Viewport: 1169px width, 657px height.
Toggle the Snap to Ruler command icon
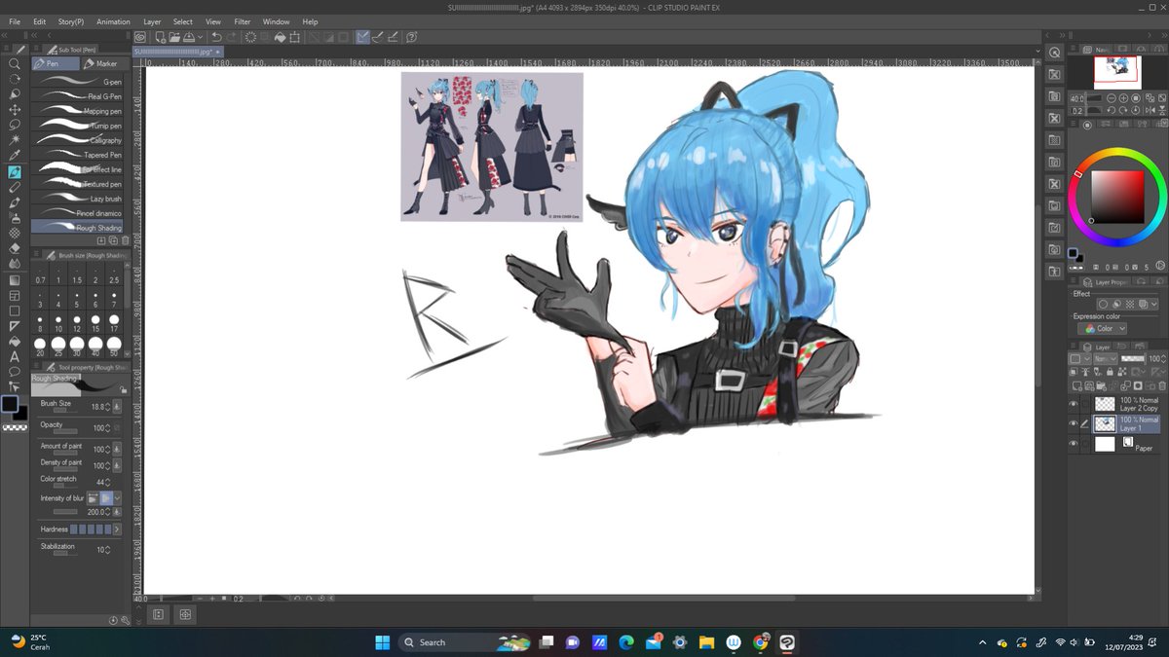[x=362, y=37]
